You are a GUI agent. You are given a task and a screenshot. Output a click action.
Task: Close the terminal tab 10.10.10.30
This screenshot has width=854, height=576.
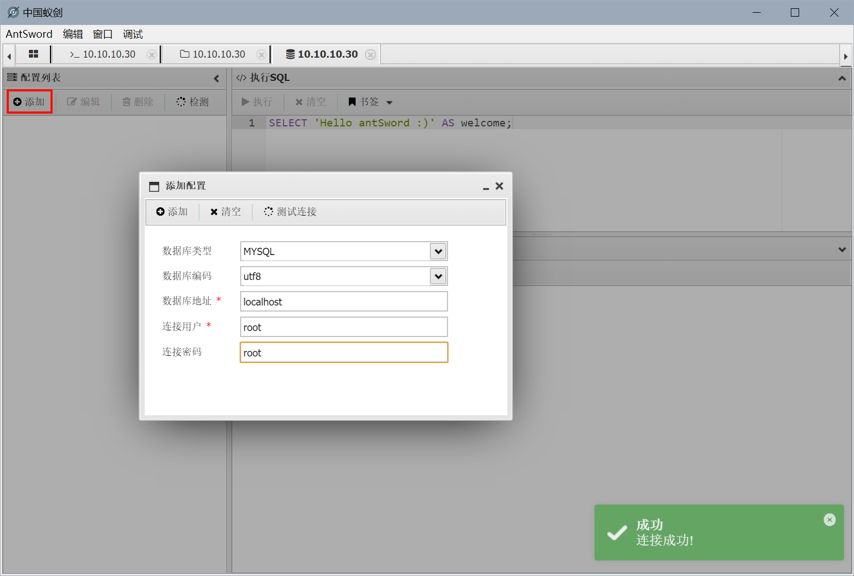tap(151, 55)
